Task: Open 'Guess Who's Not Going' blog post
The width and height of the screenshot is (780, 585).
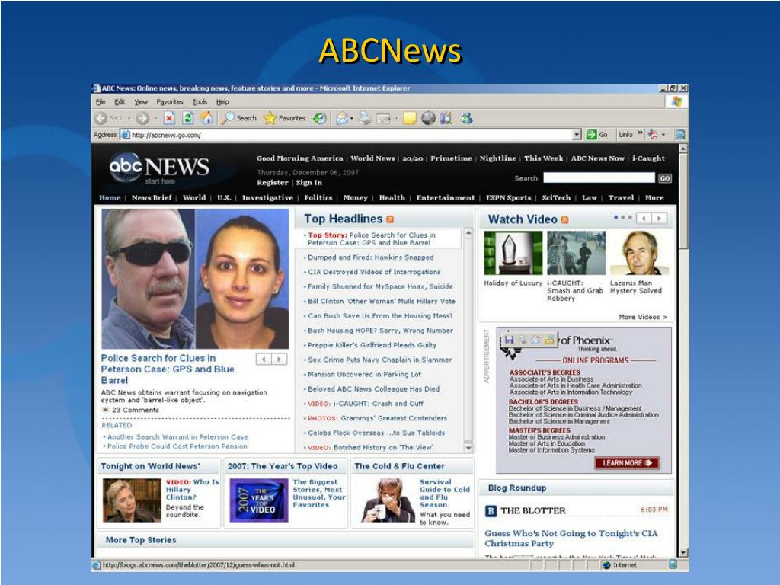Action: pyautogui.click(x=571, y=539)
